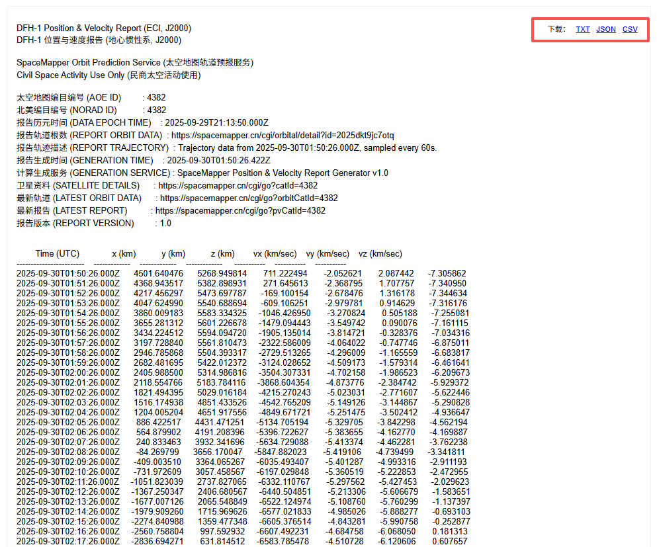
Task: Click the CSV download link
Action: [x=630, y=29]
